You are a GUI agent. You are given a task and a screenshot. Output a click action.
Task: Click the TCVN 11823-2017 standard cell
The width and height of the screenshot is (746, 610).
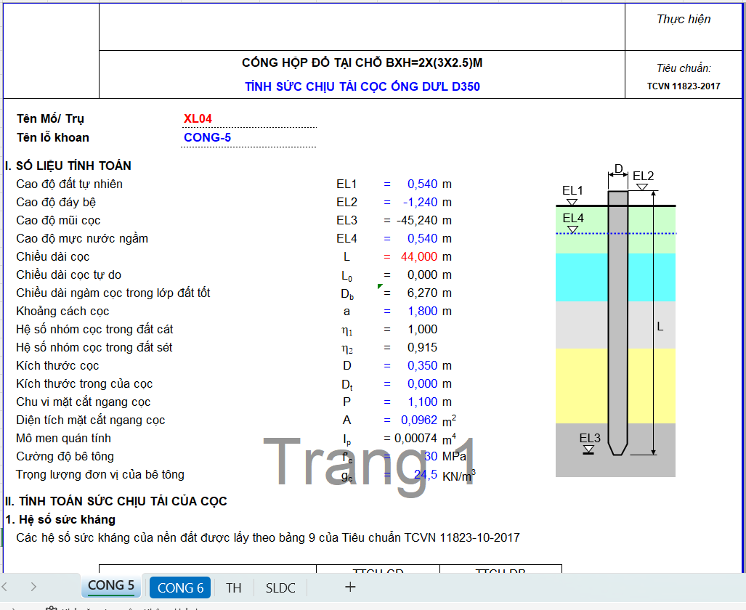(x=684, y=86)
